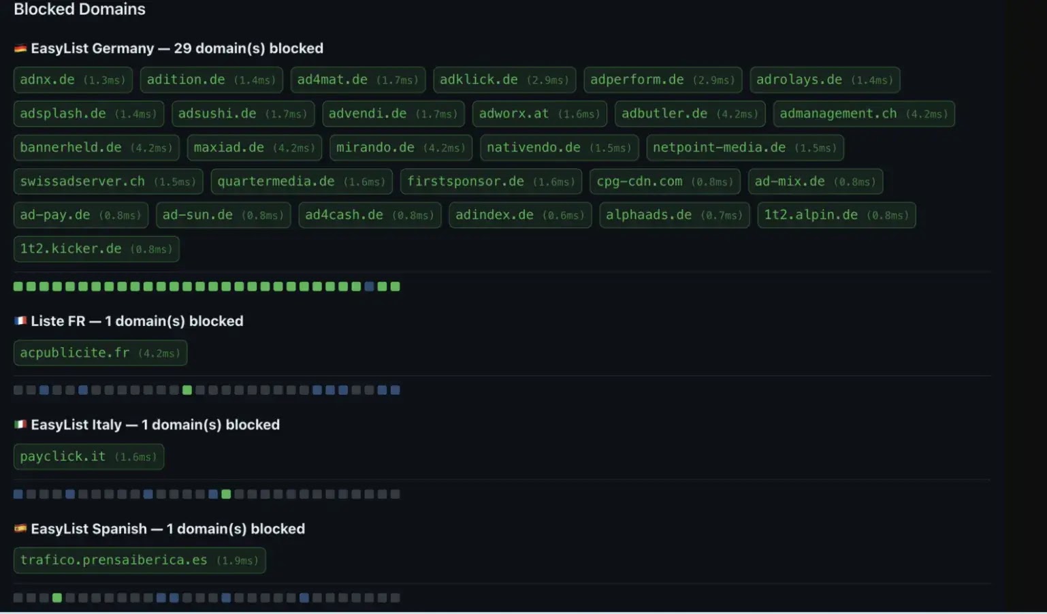Click the 1t2.kicker.de chip
This screenshot has width=1047, height=614.
(x=97, y=249)
